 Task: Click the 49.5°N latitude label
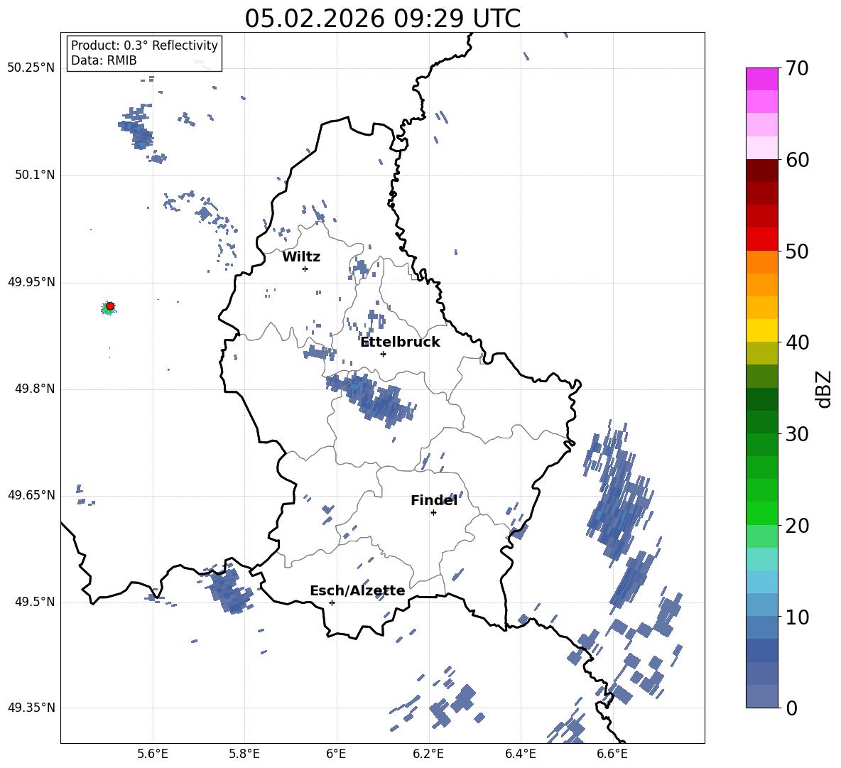coord(35,601)
